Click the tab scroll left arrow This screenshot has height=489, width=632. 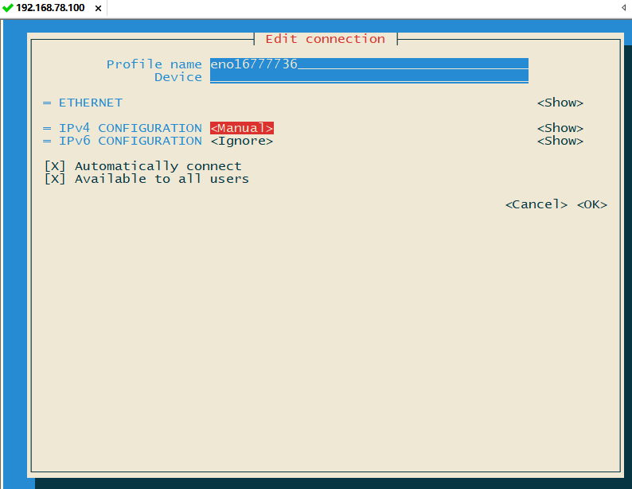click(x=623, y=8)
